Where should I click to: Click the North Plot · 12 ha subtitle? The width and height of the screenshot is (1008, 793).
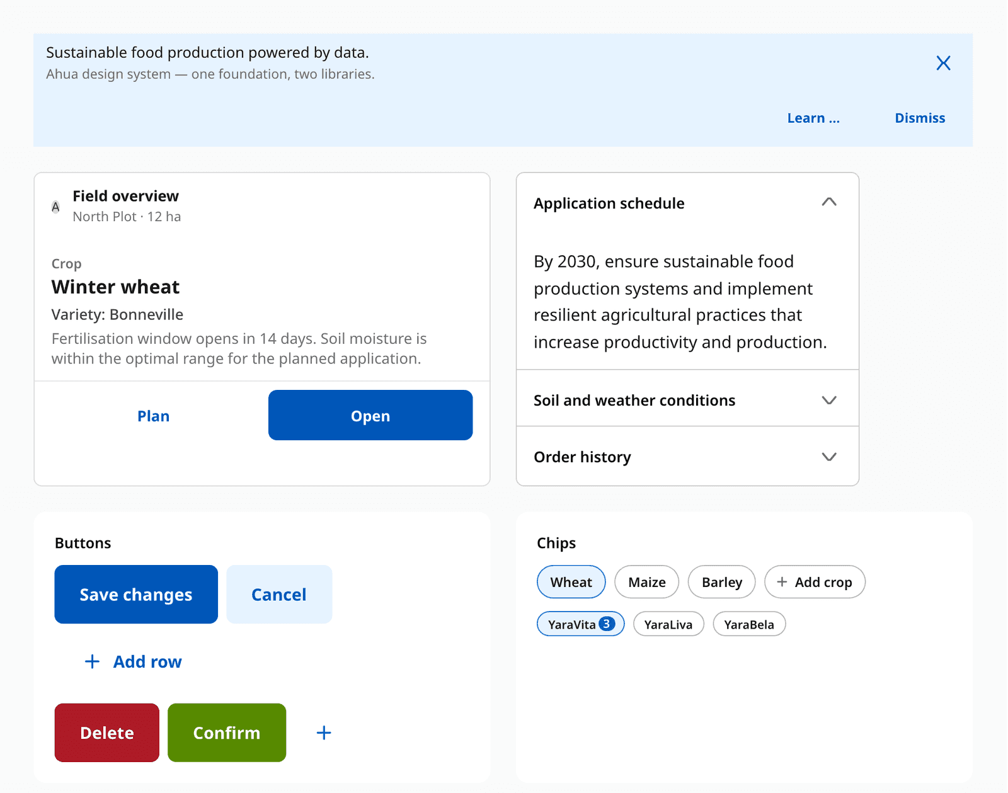point(127,217)
